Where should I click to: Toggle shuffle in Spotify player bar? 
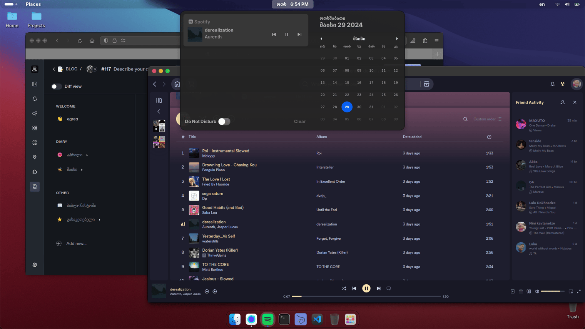point(344,288)
